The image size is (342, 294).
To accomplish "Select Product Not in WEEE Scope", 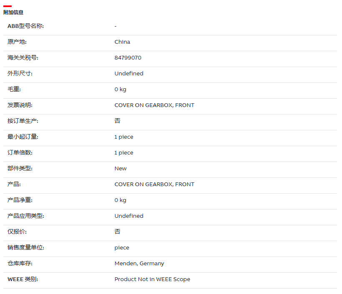I will (x=153, y=279).
